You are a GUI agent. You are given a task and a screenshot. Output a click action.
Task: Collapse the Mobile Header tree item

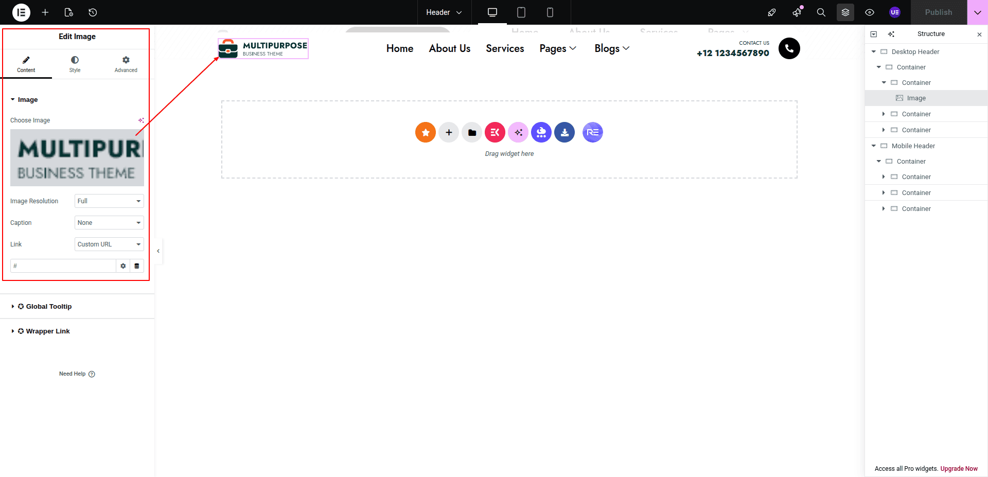[874, 146]
